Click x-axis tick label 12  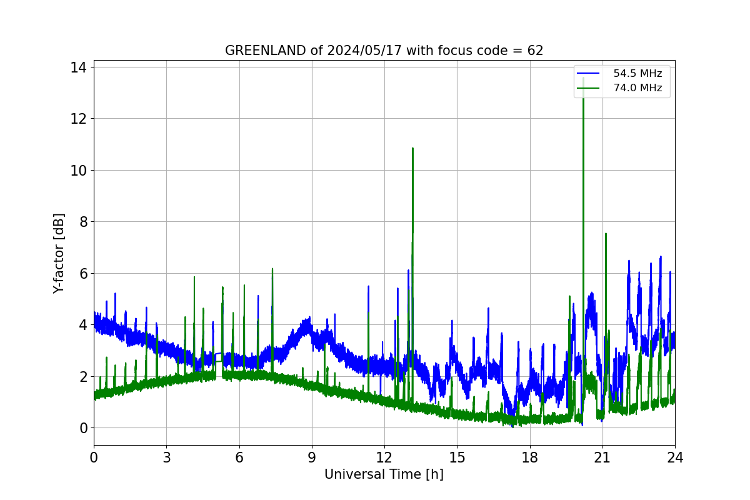(x=384, y=457)
